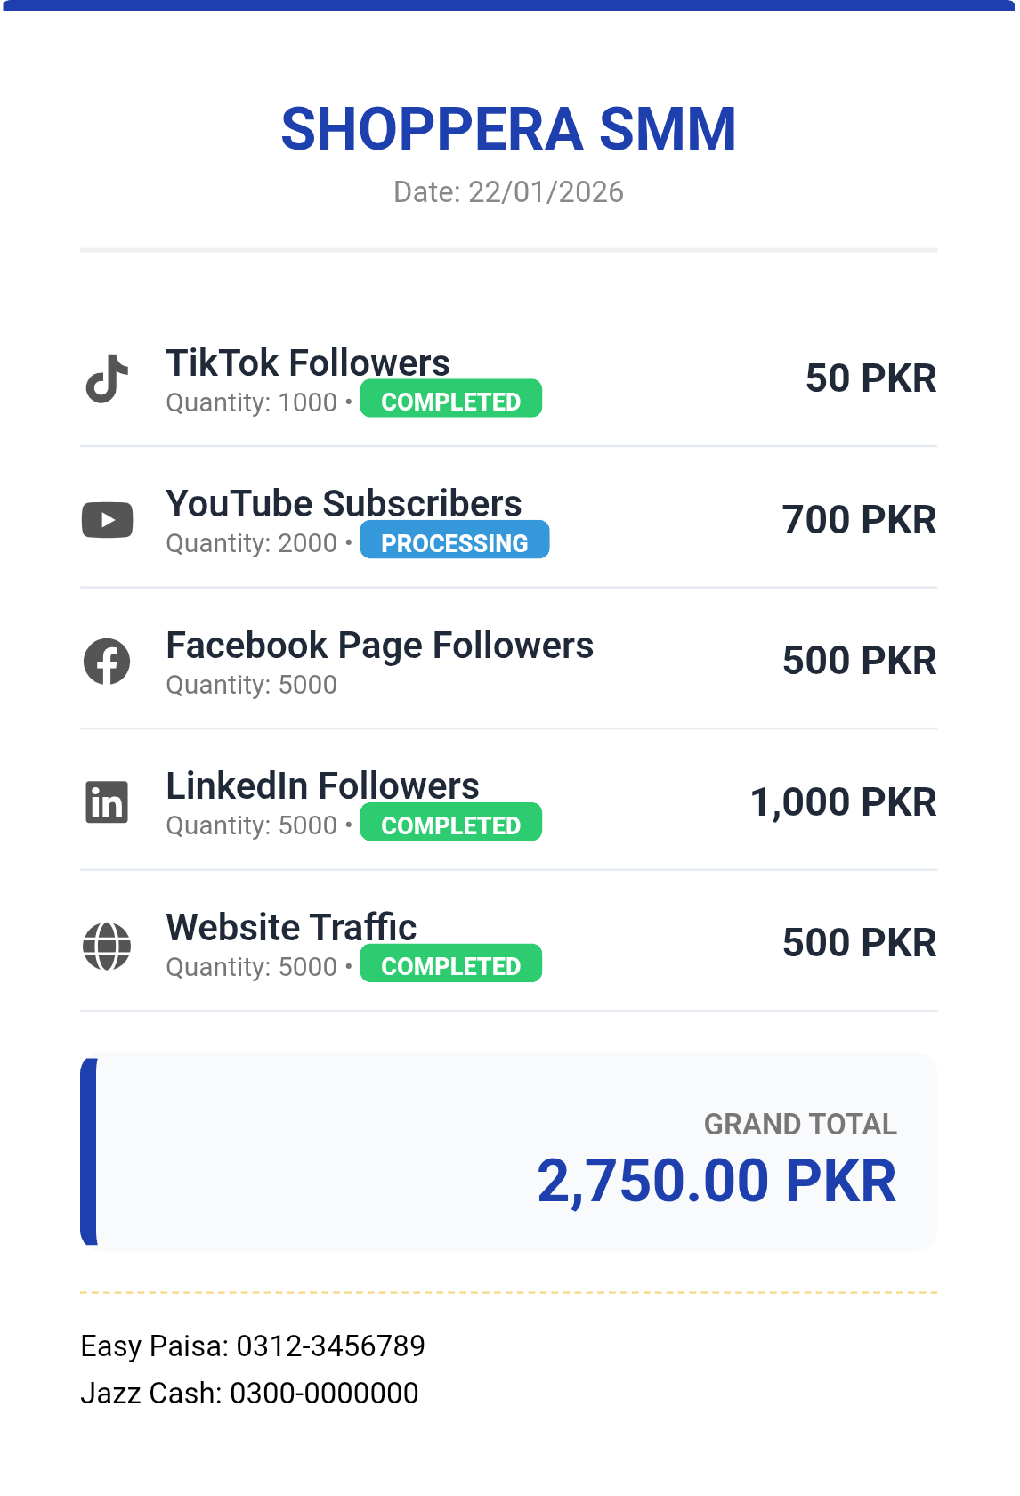Click the TikTok logo icon
1020x1496 pixels.
107,379
